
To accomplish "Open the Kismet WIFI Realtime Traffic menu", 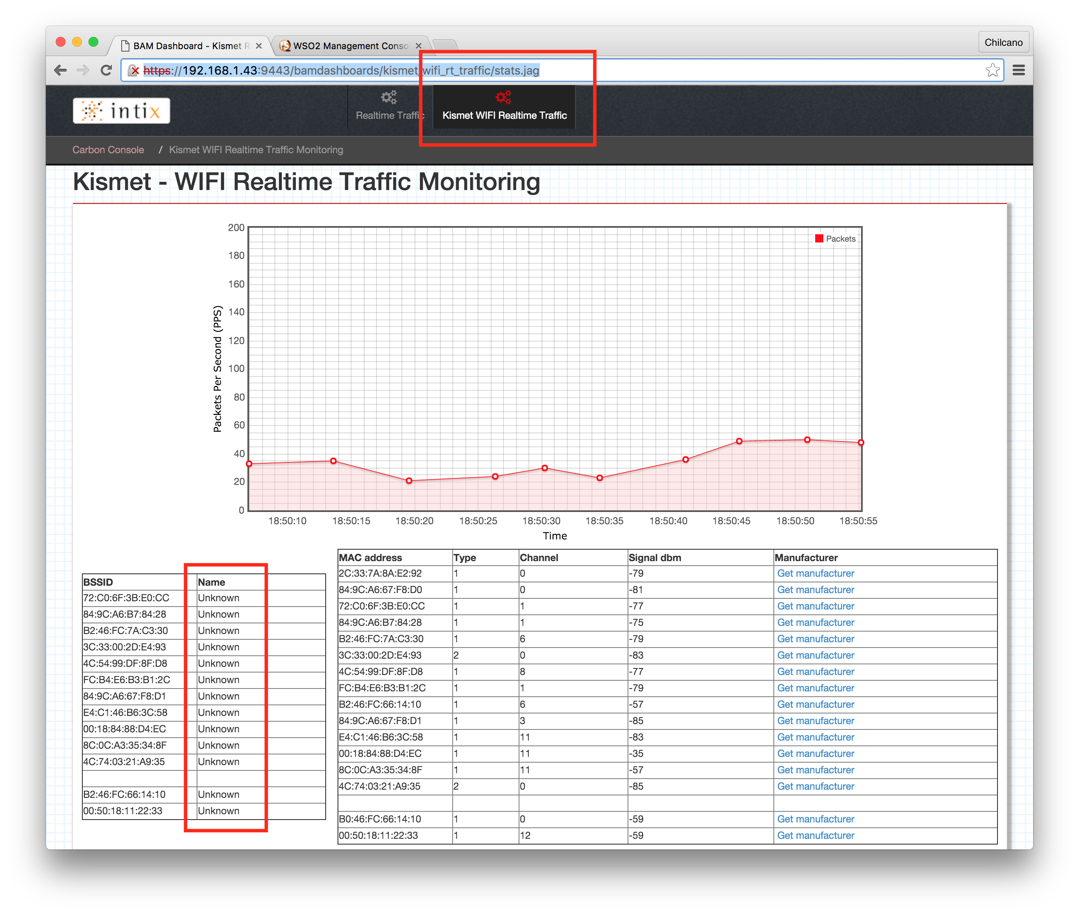I will click(x=504, y=115).
